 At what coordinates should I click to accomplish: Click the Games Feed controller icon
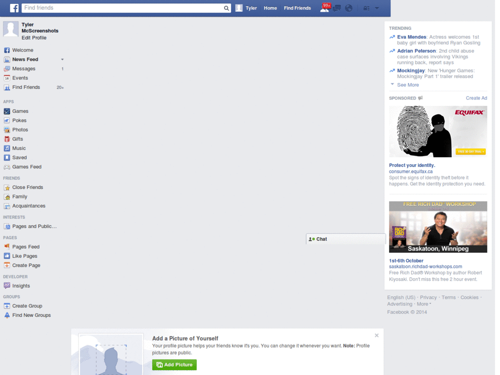point(7,167)
